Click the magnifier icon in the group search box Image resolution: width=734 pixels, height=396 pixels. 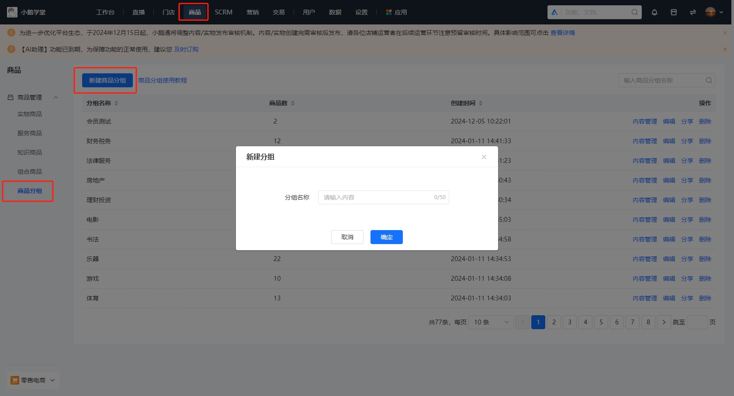click(709, 80)
